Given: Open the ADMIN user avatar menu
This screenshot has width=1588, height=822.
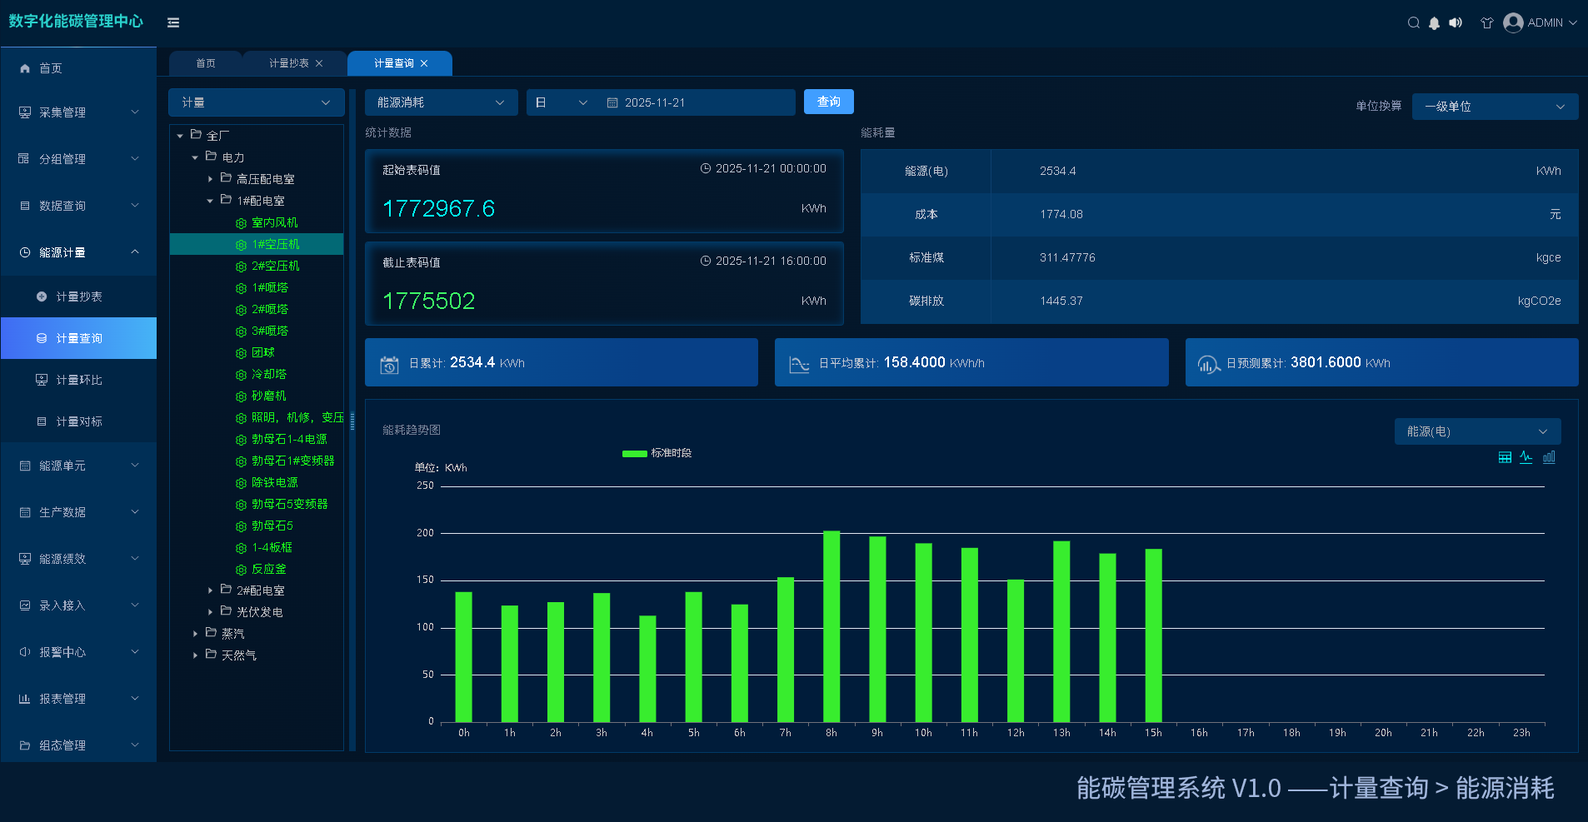Looking at the screenshot, I should [x=1540, y=22].
